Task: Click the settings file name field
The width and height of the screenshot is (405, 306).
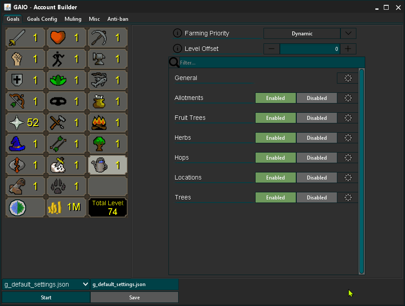Action: [x=134, y=284]
